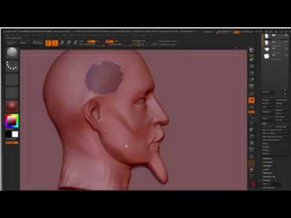
Task: Click the Xpose icon on right shelf
Action: point(252,177)
